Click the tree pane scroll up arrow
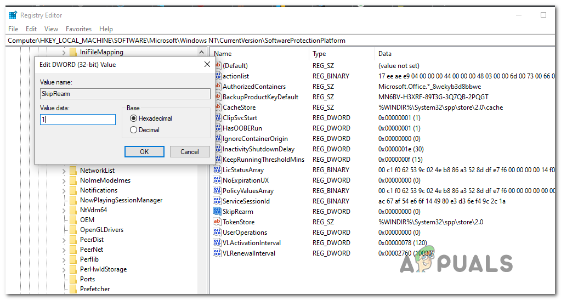This screenshot has width=561, height=300. pyautogui.click(x=201, y=52)
